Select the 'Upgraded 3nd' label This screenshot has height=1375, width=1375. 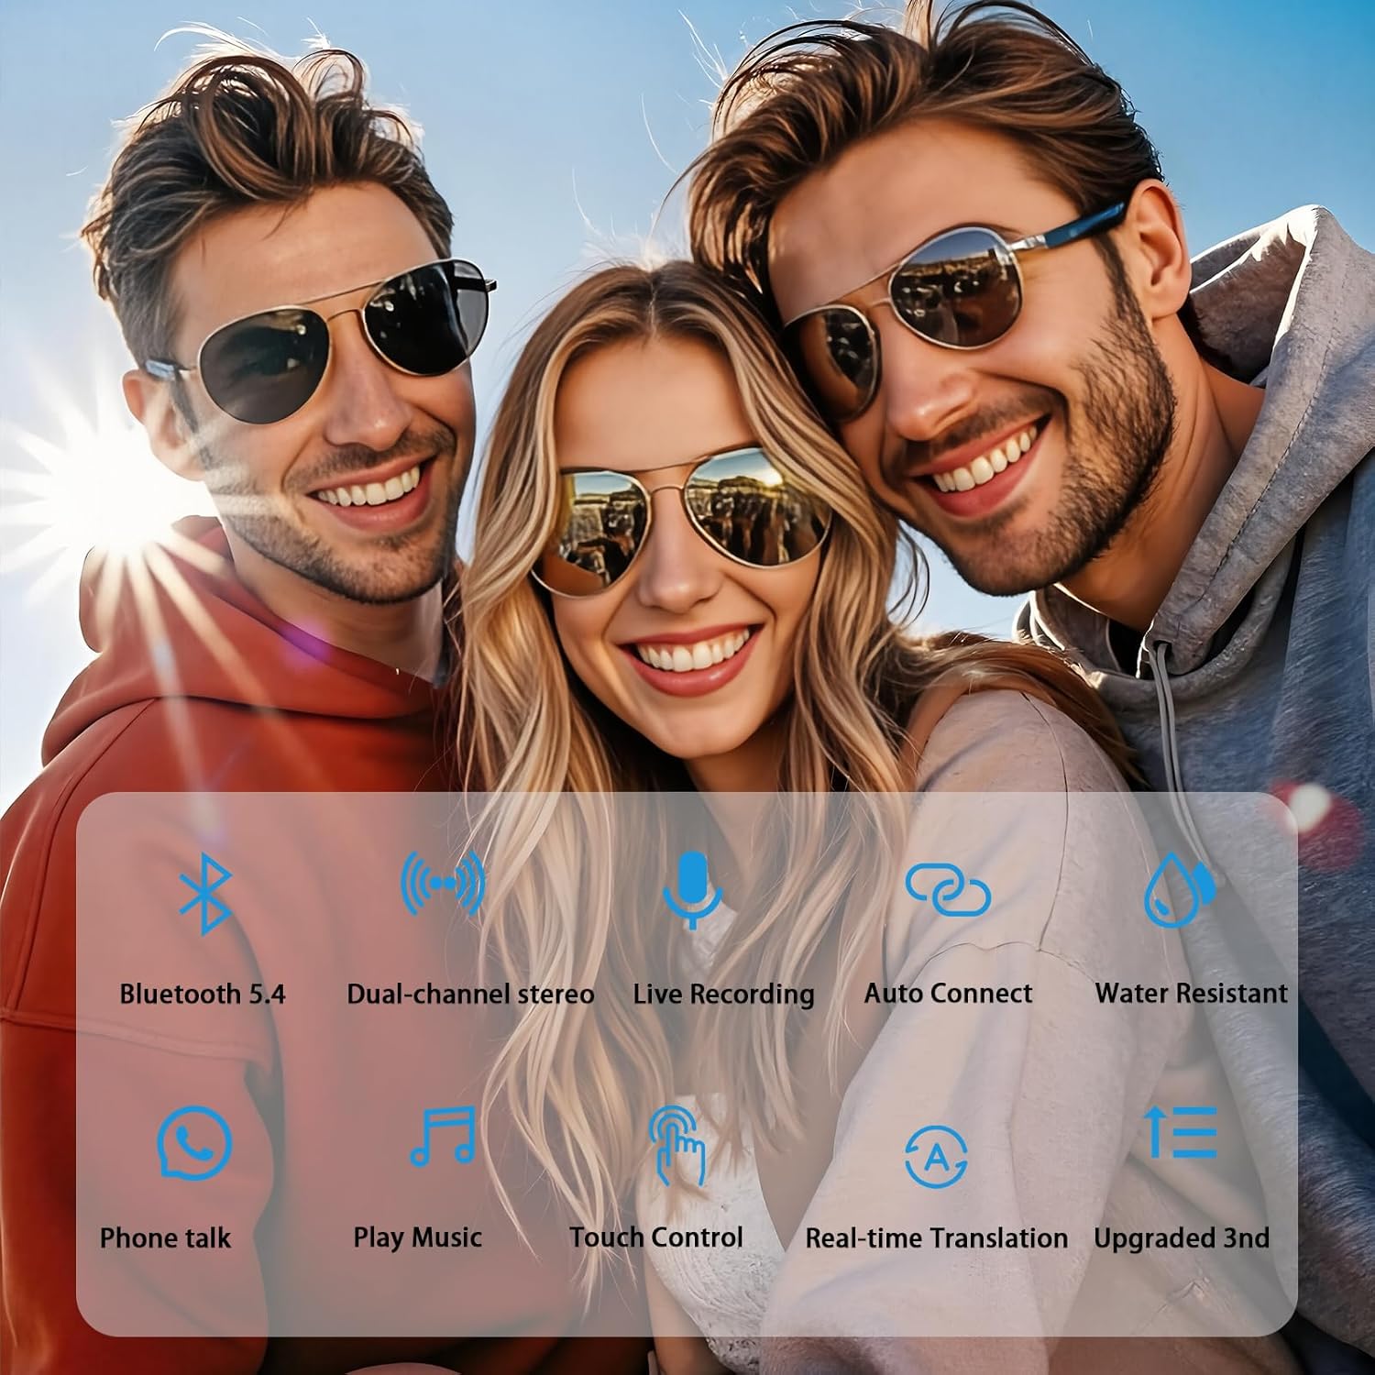click(1181, 1239)
